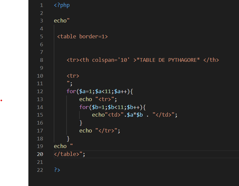Viewport: 239px width, 186px height.
Task: Click echo "<tr>" on line 13
Action: (x=98, y=99)
